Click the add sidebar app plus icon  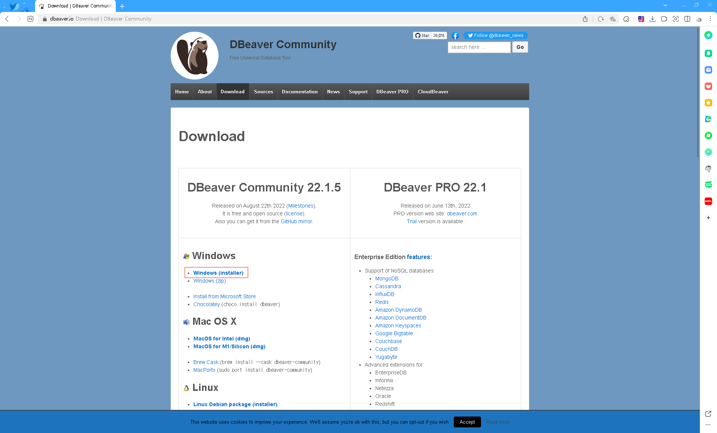point(708,218)
